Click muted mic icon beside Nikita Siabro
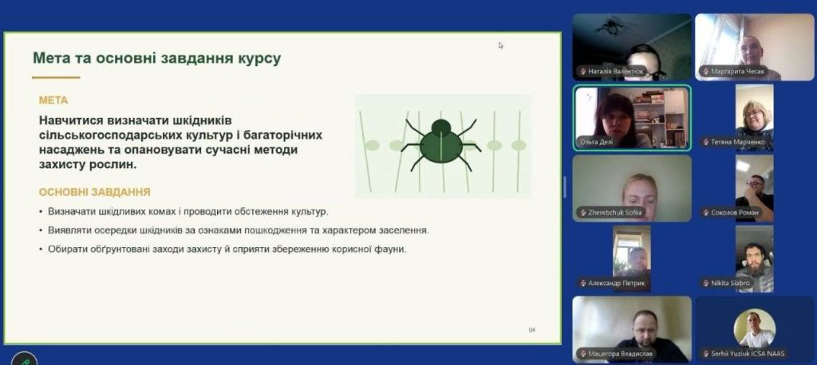 click(705, 283)
